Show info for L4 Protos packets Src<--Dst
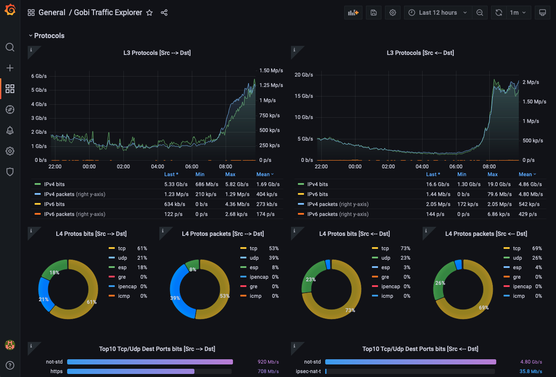The width and height of the screenshot is (556, 377). click(426, 231)
